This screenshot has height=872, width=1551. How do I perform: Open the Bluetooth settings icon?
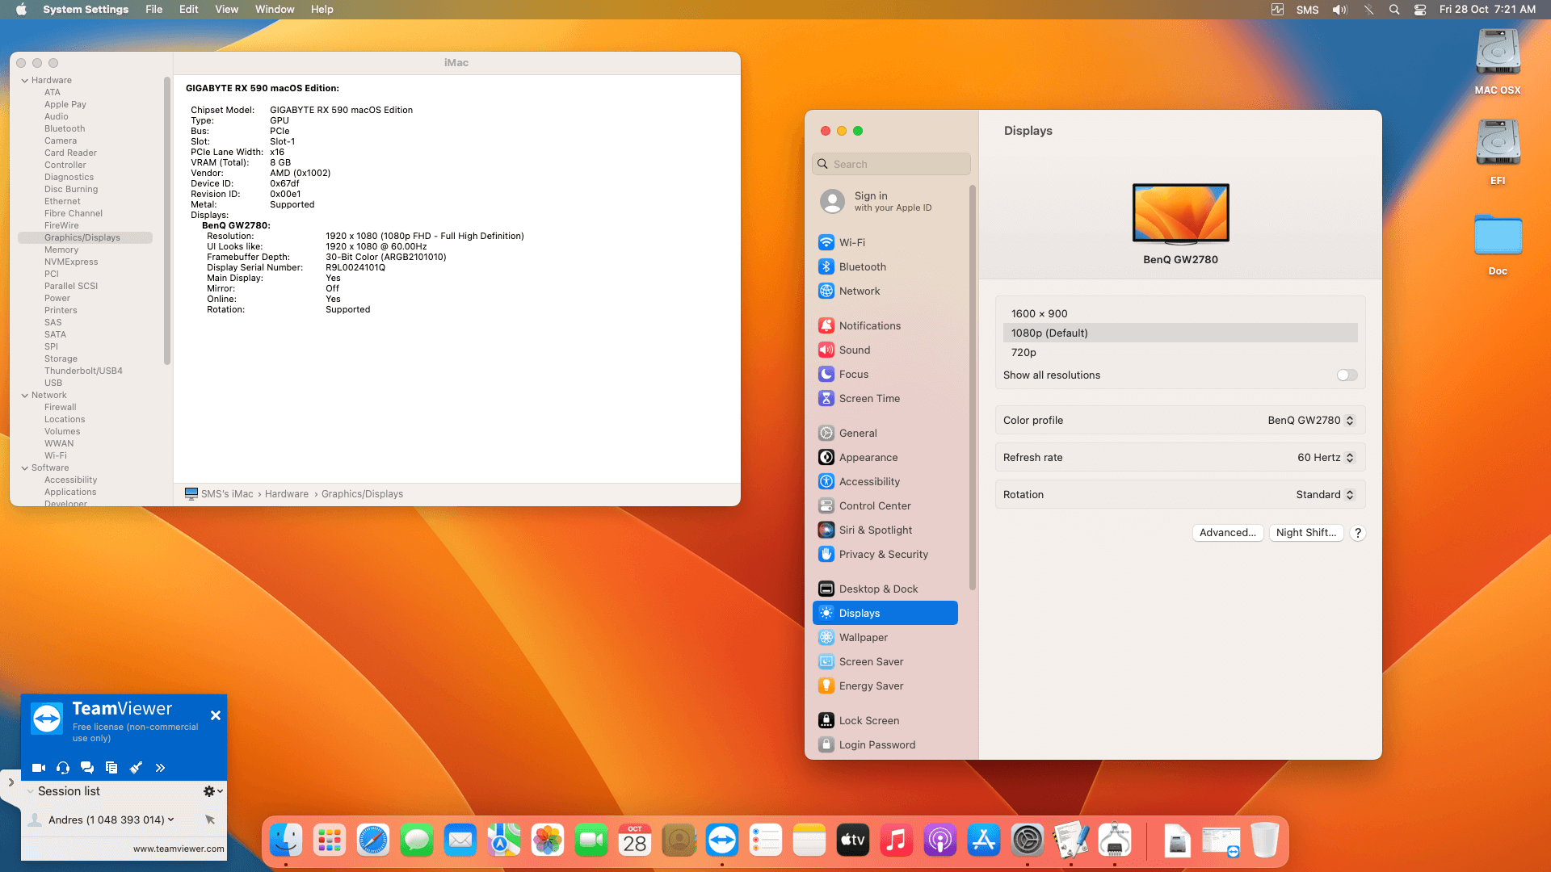(826, 266)
